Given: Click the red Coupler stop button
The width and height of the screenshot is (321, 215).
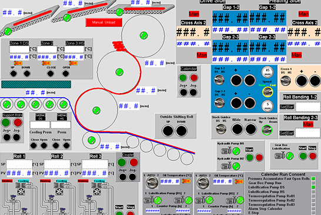Looking at the screenshot, I should [133, 163].
